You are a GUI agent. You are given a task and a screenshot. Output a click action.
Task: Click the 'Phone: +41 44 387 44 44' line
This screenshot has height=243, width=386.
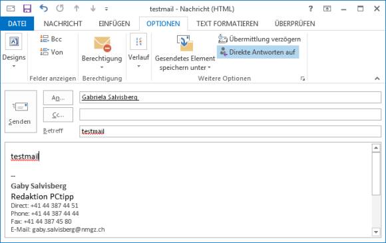[45, 214]
